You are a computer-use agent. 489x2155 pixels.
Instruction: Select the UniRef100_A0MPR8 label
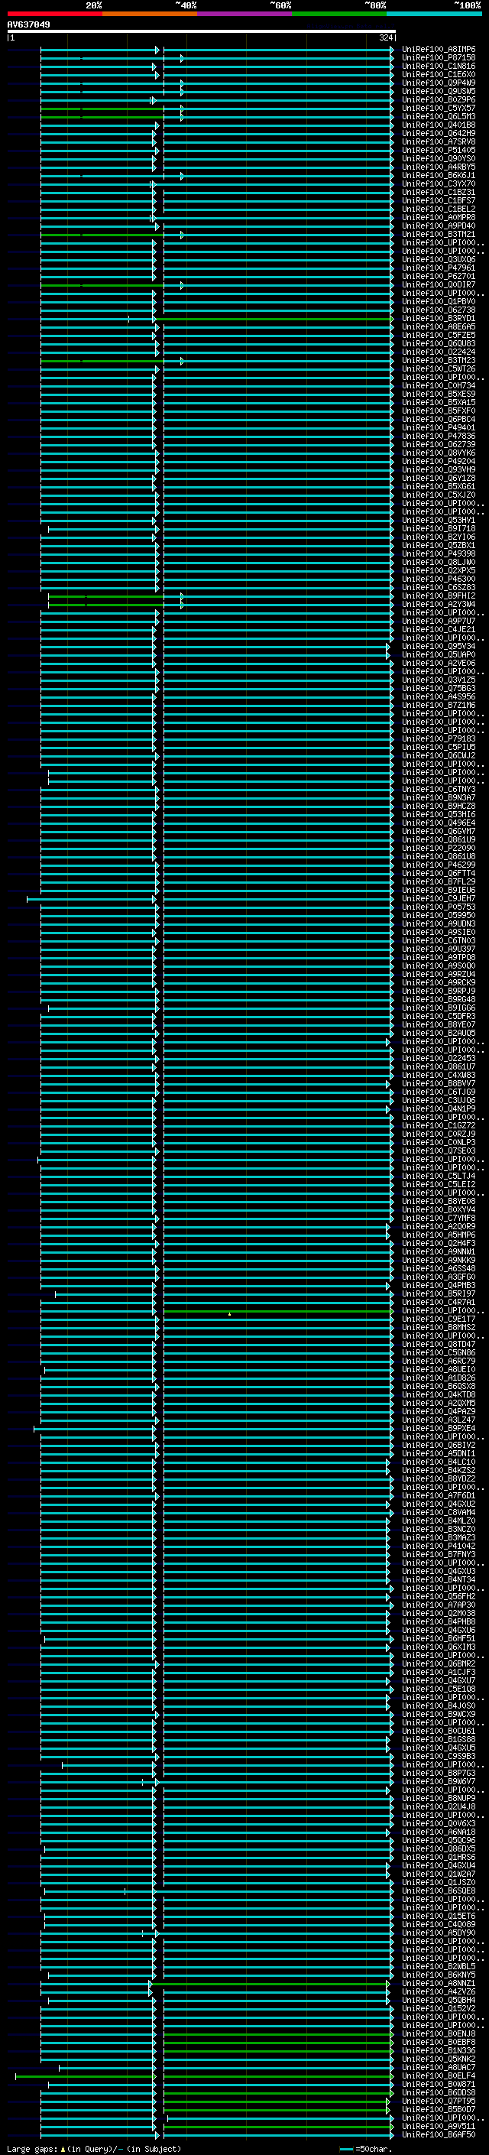pos(439,218)
